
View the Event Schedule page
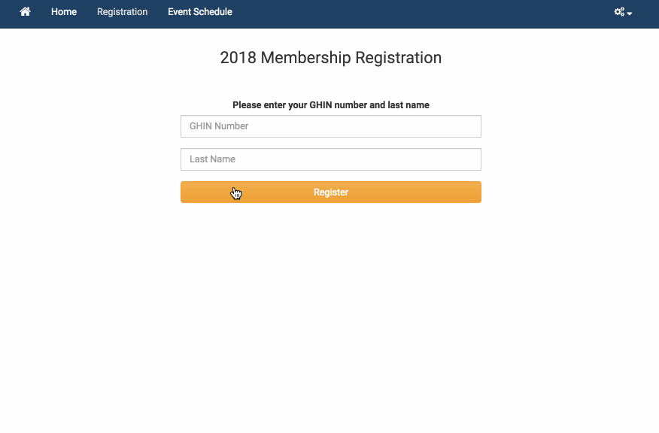pos(200,12)
